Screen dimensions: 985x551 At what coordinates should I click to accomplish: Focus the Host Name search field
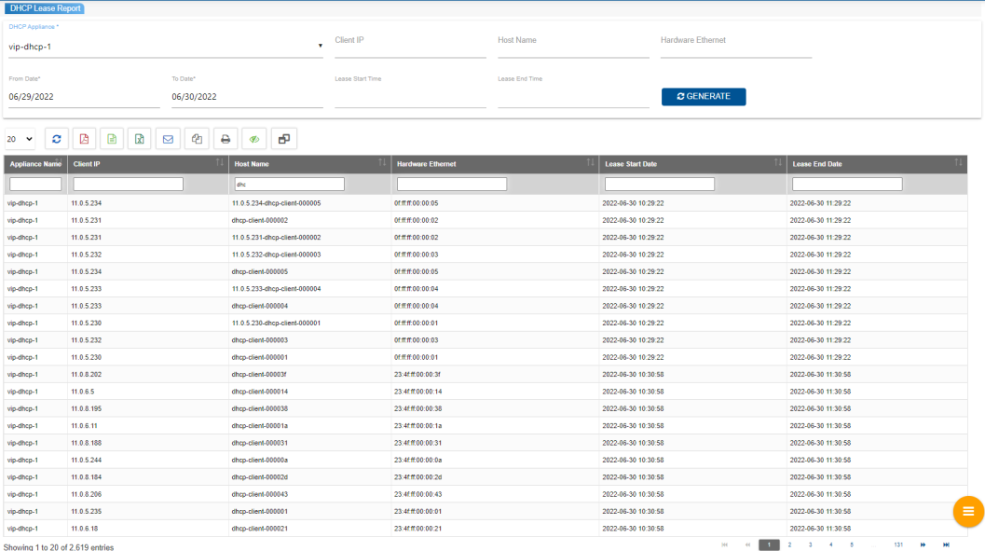(573, 45)
